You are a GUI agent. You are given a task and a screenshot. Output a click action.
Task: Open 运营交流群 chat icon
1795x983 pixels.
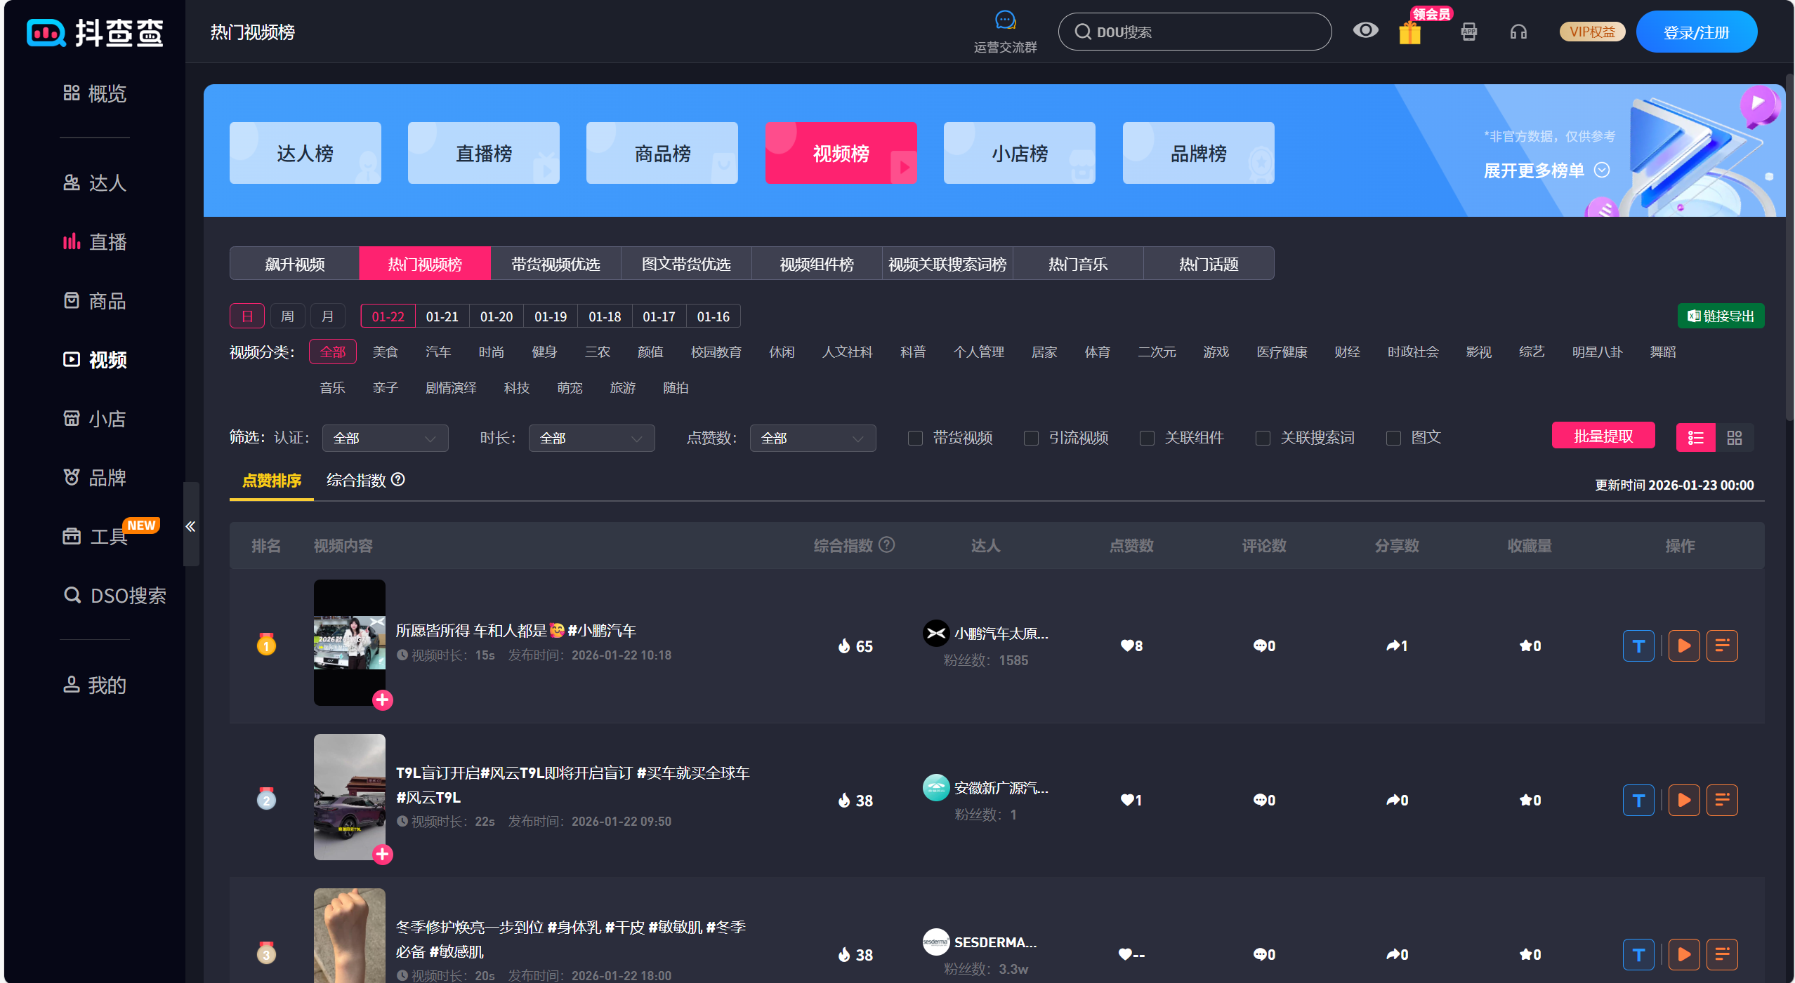(1006, 20)
